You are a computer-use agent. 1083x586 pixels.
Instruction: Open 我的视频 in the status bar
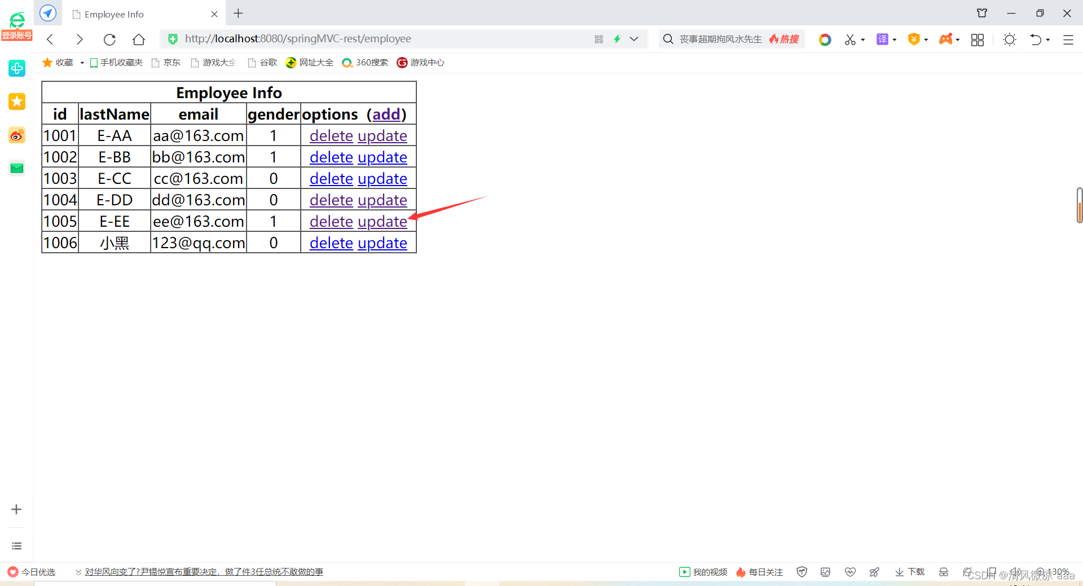[703, 572]
